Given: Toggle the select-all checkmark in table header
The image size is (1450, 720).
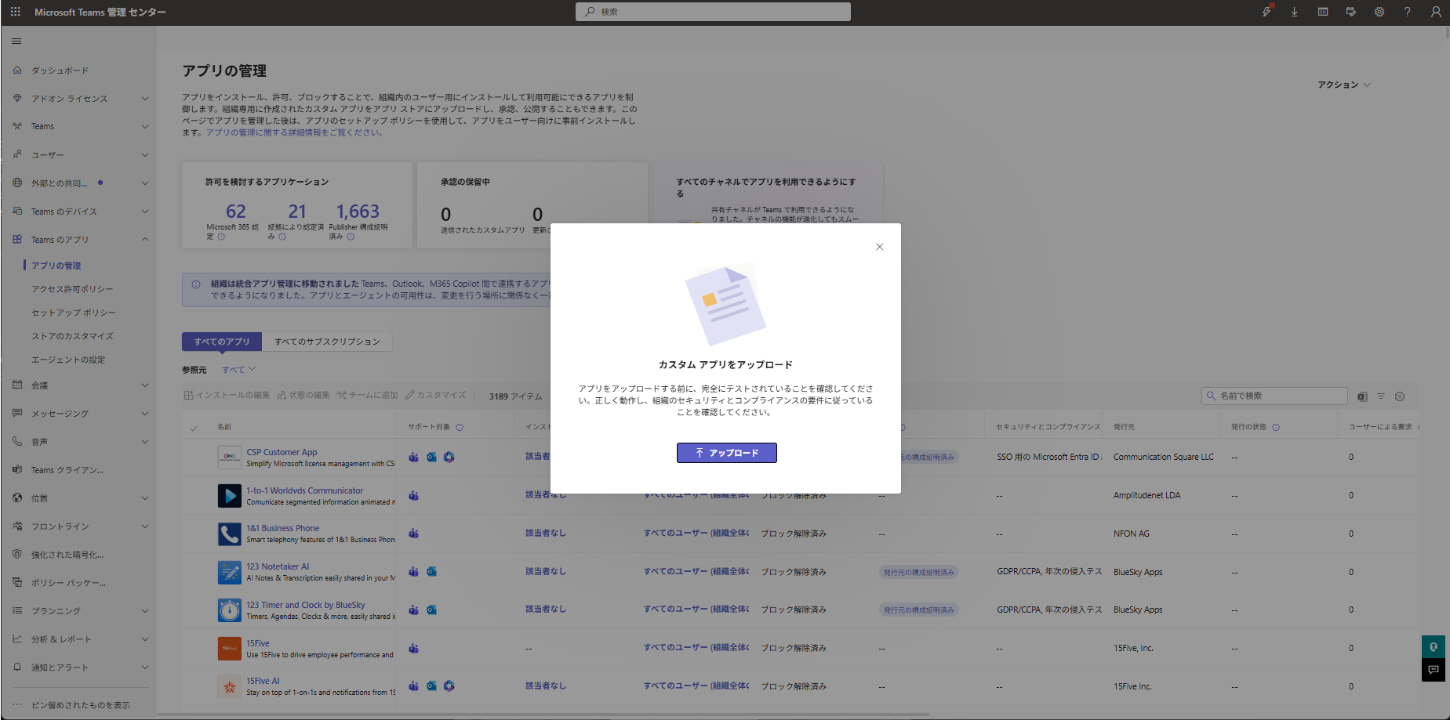Looking at the screenshot, I should point(194,428).
